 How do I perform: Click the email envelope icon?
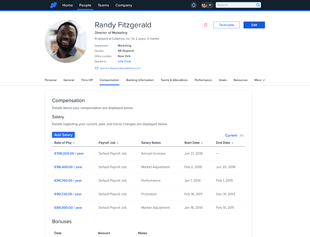click(x=96, y=68)
